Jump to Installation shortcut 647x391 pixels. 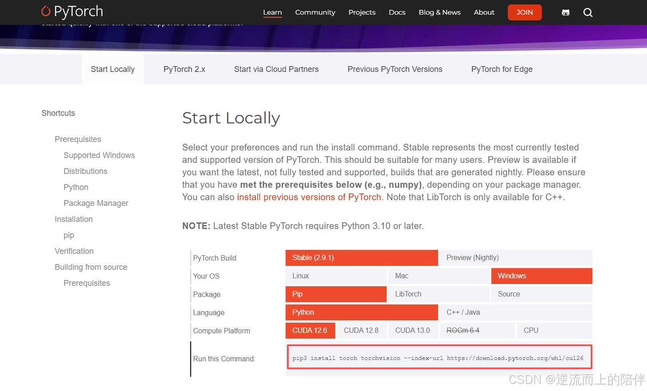(x=74, y=219)
